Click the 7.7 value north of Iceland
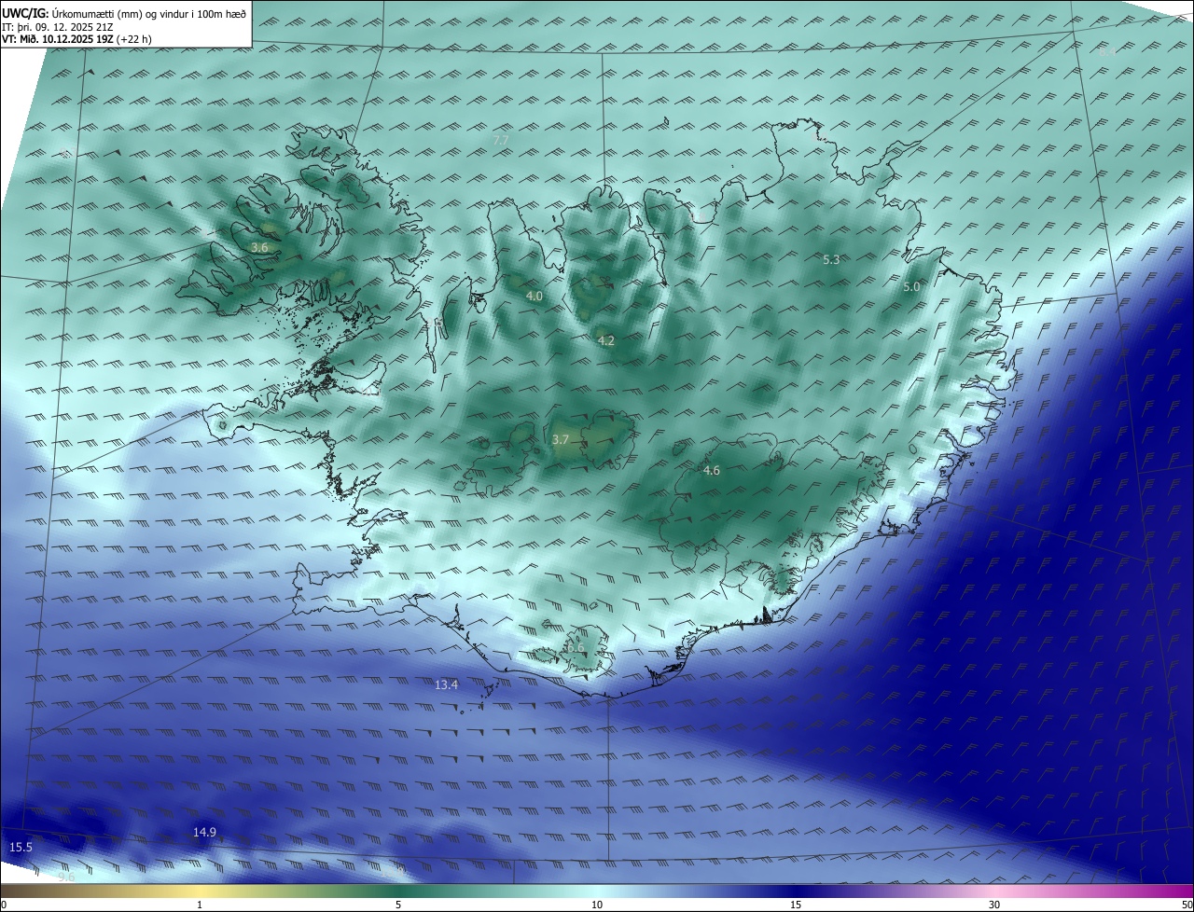 tap(501, 140)
